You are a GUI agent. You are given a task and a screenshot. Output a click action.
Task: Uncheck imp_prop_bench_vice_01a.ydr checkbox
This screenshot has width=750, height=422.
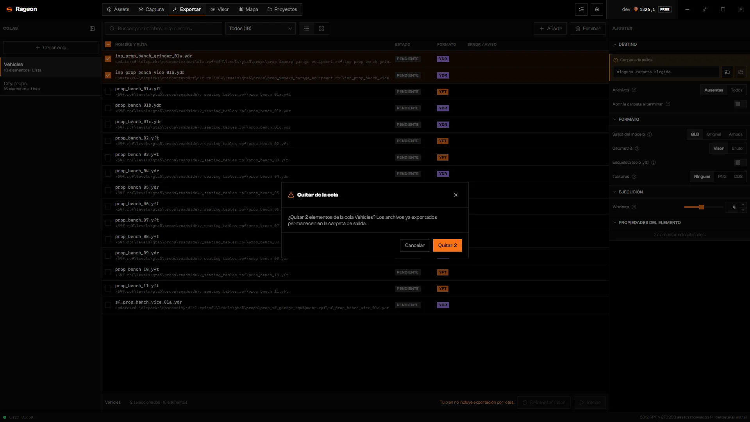tap(108, 75)
